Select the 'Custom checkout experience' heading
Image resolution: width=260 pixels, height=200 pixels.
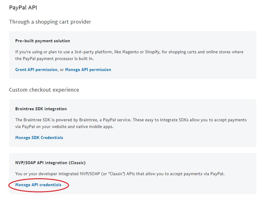[x=44, y=90]
